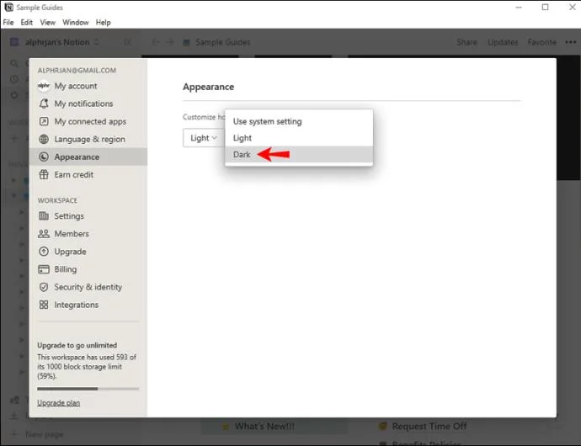Screen dimensions: 581x446
Task: Select Use system setting option
Action: (299, 121)
